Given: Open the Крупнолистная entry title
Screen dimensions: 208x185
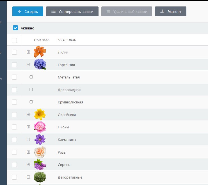Looking at the screenshot, I should coord(70,102).
